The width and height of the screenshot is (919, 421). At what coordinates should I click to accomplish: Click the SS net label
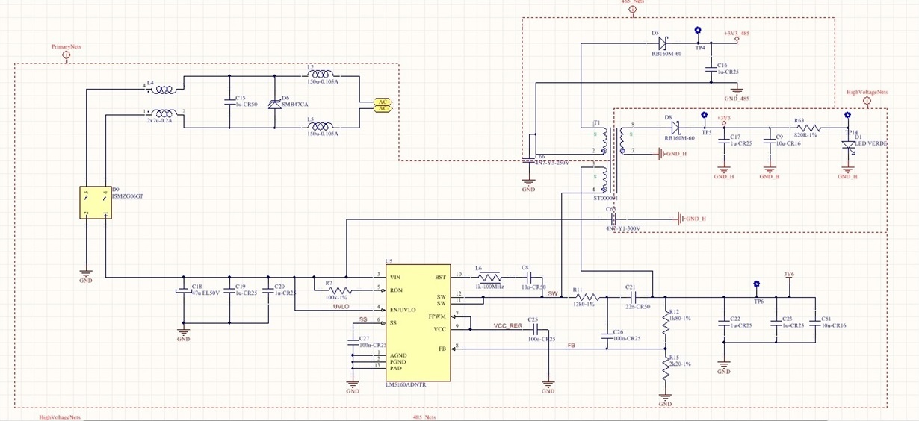[x=363, y=319]
